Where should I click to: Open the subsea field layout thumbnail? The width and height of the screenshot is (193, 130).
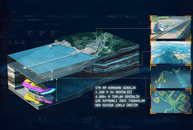tap(170, 101)
